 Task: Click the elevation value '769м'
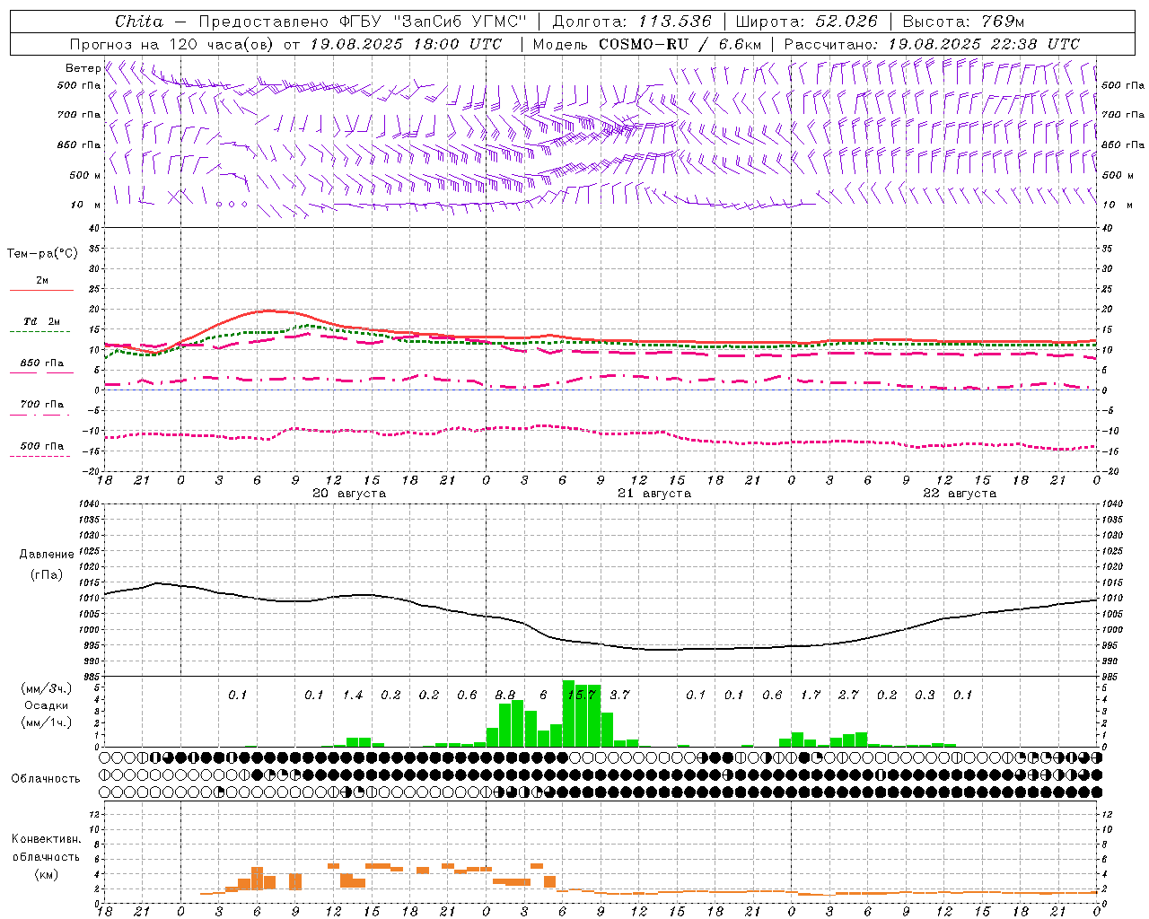[x=1003, y=21]
